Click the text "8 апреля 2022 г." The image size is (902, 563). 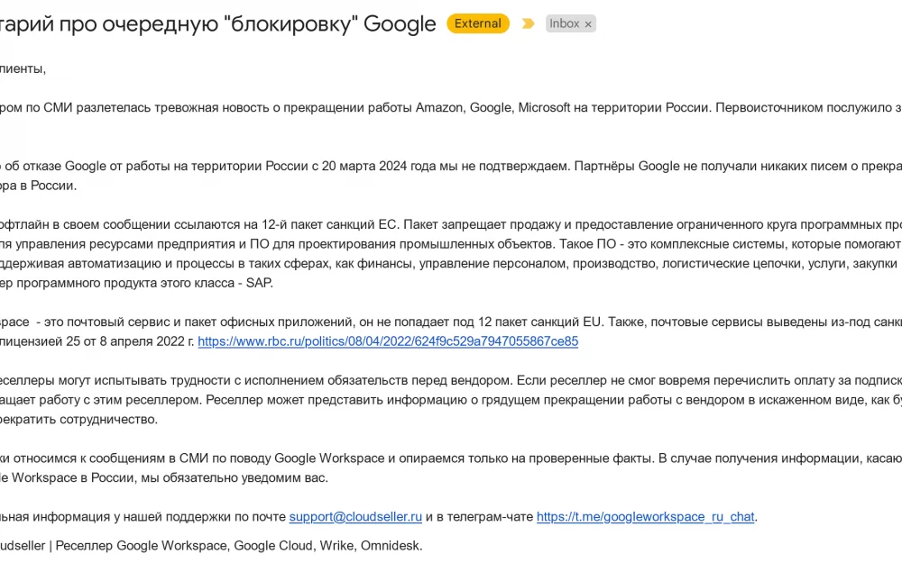[x=147, y=341]
